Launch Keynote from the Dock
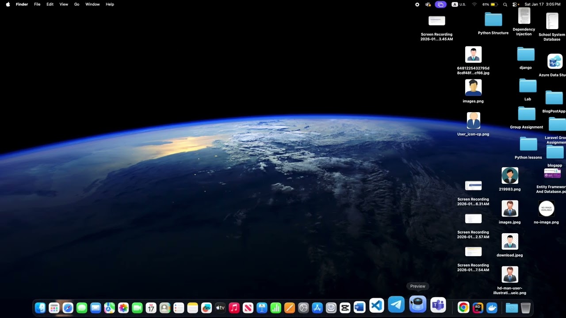The width and height of the screenshot is (566, 318). 262,308
